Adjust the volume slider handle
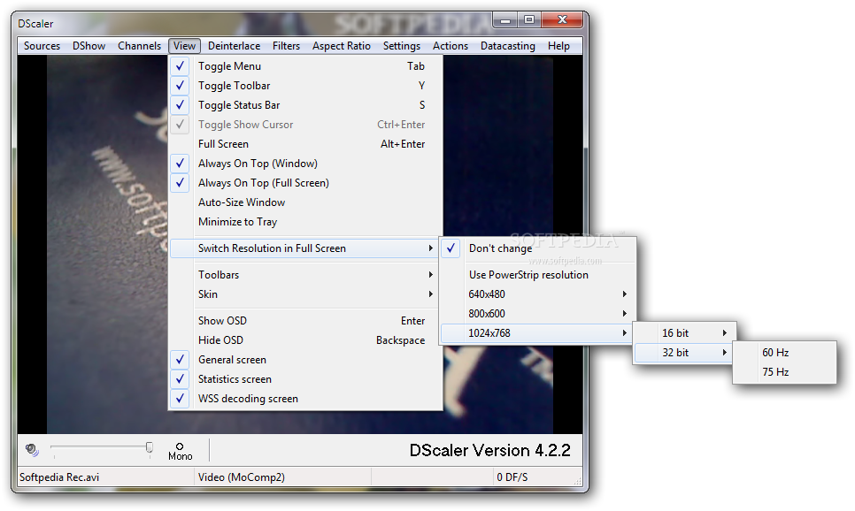Screen dimensions: 855x511 point(150,447)
